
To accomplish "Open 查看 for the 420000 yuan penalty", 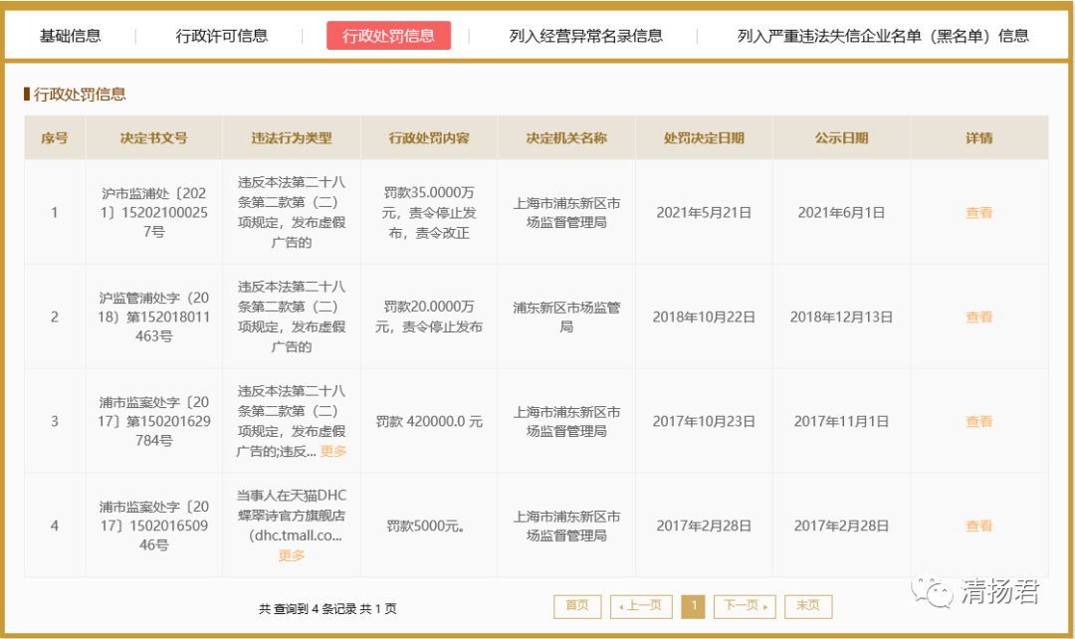I will point(978,421).
